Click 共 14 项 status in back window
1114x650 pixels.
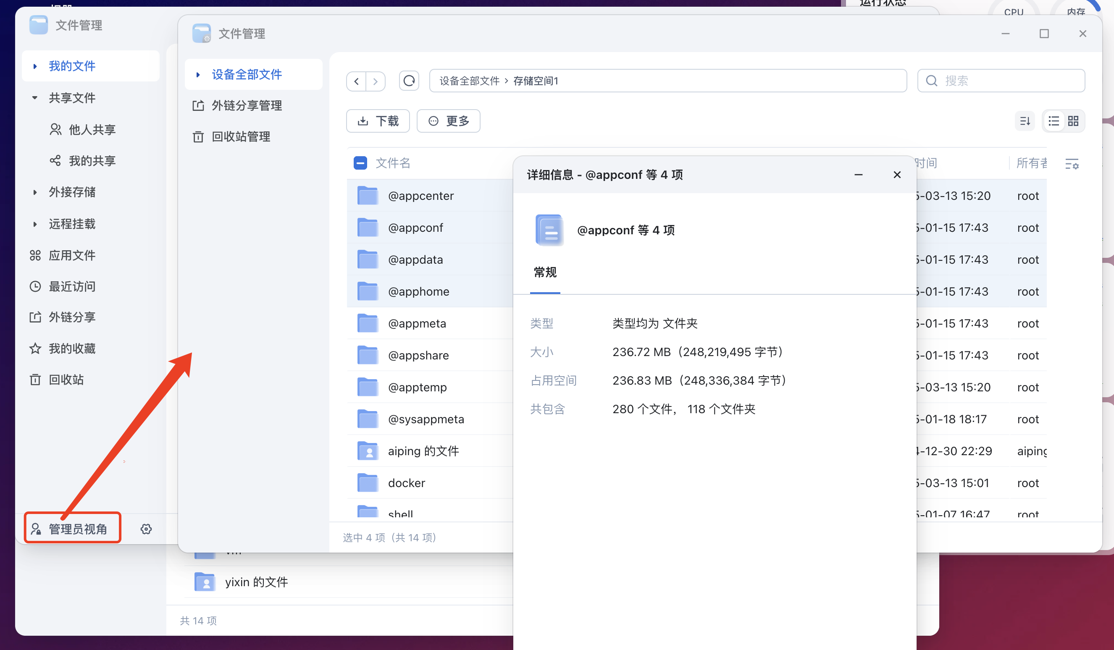pos(199,621)
